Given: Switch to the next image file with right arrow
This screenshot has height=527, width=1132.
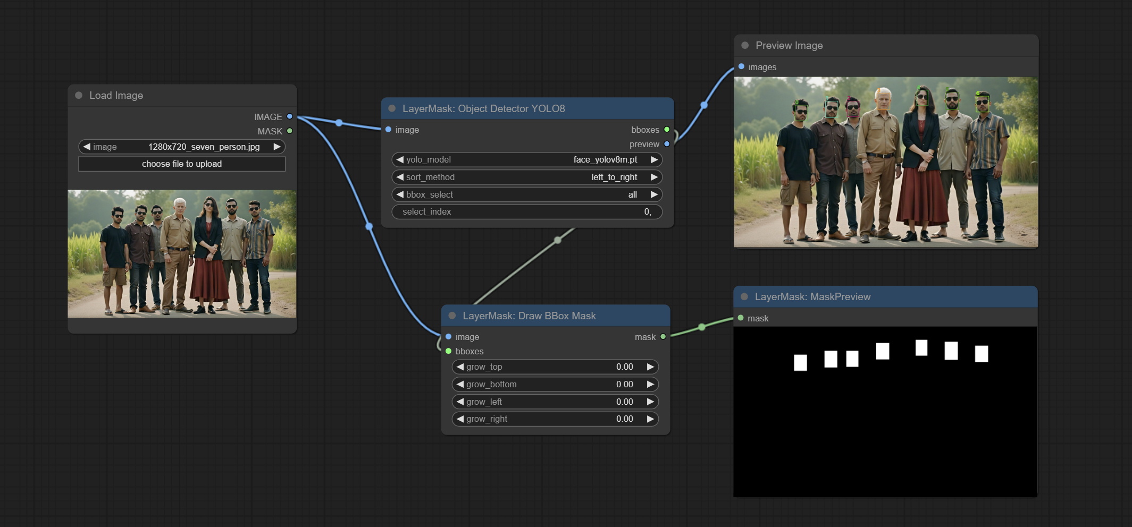Looking at the screenshot, I should pyautogui.click(x=277, y=147).
